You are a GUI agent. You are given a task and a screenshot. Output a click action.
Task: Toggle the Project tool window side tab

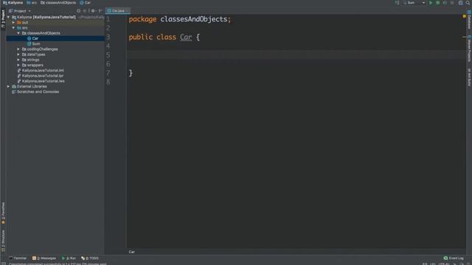tap(3, 18)
